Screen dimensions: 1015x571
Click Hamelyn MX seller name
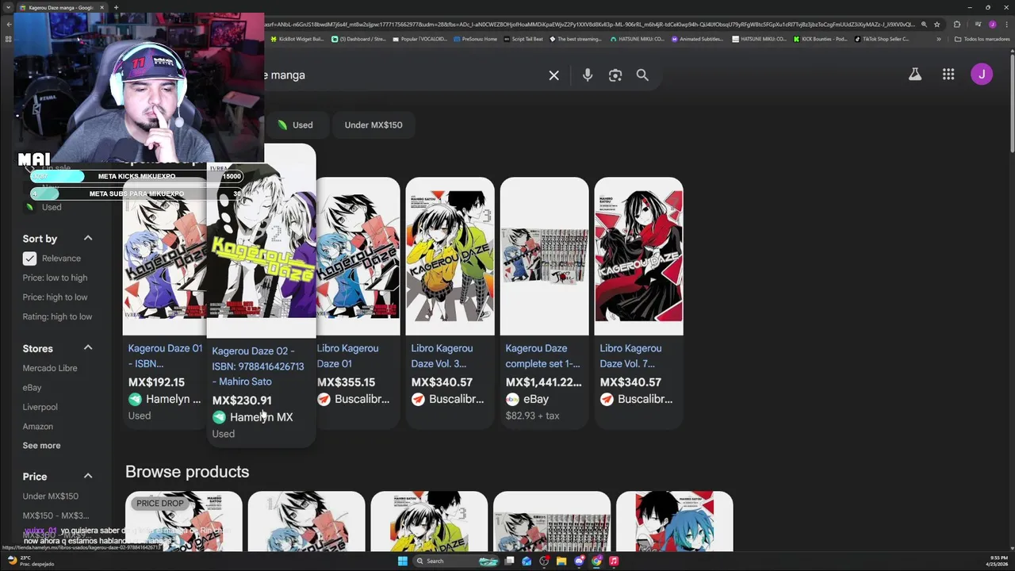point(261,417)
